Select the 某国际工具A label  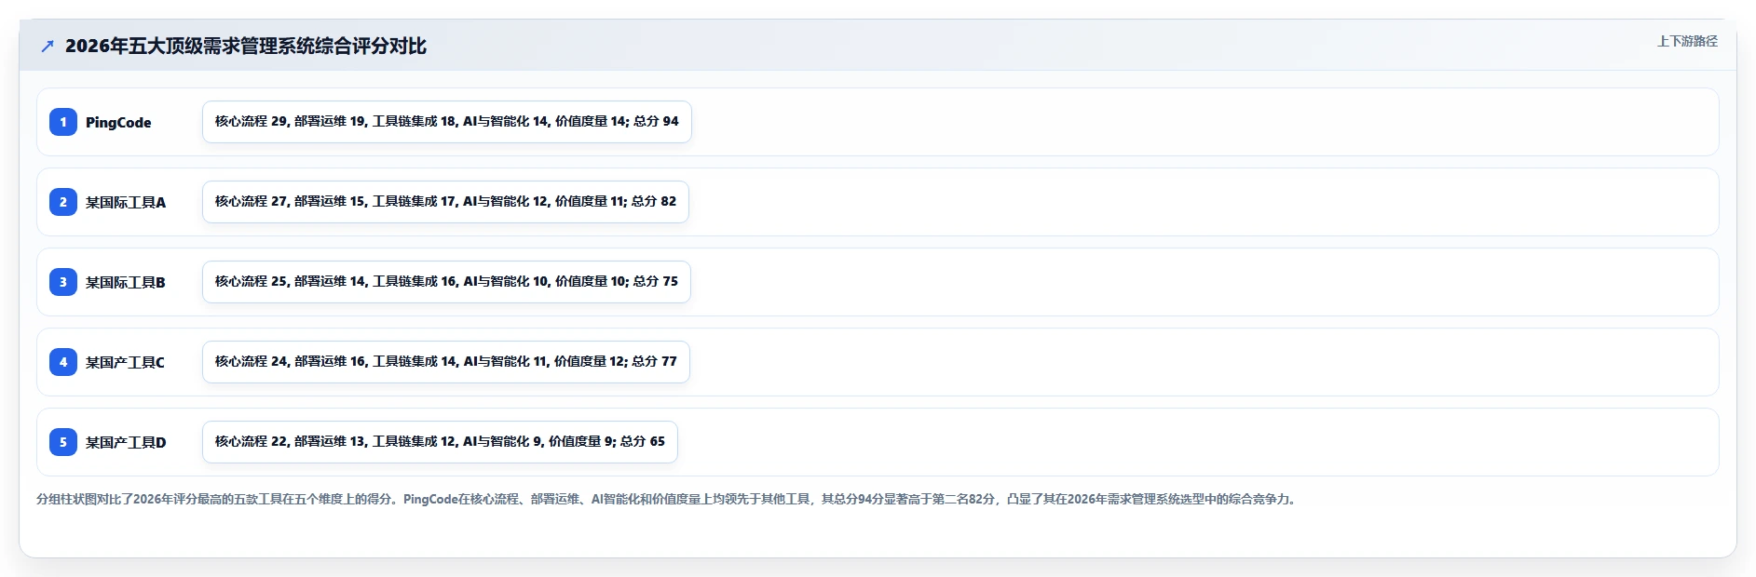tap(126, 202)
